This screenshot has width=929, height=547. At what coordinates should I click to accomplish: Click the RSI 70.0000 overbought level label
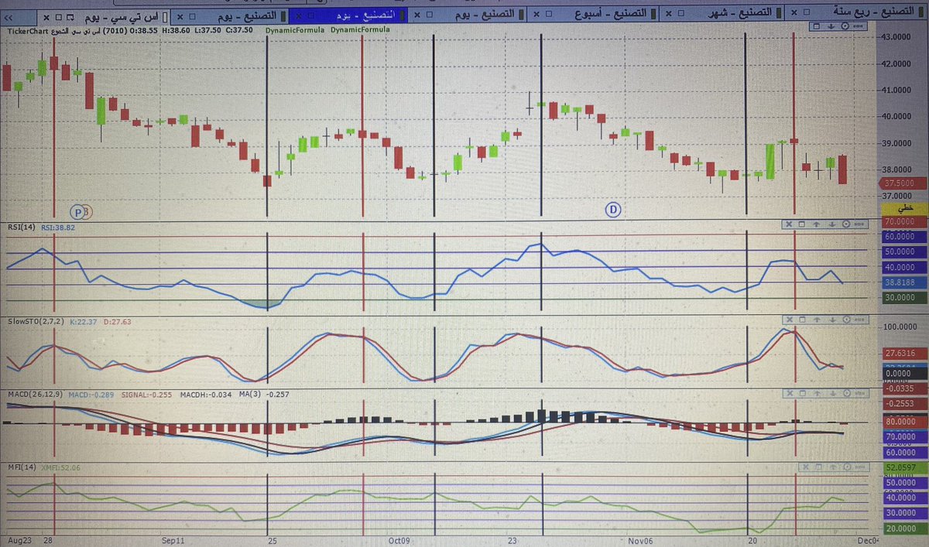coord(904,222)
